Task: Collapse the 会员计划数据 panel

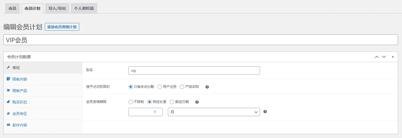Action: click(x=393, y=57)
